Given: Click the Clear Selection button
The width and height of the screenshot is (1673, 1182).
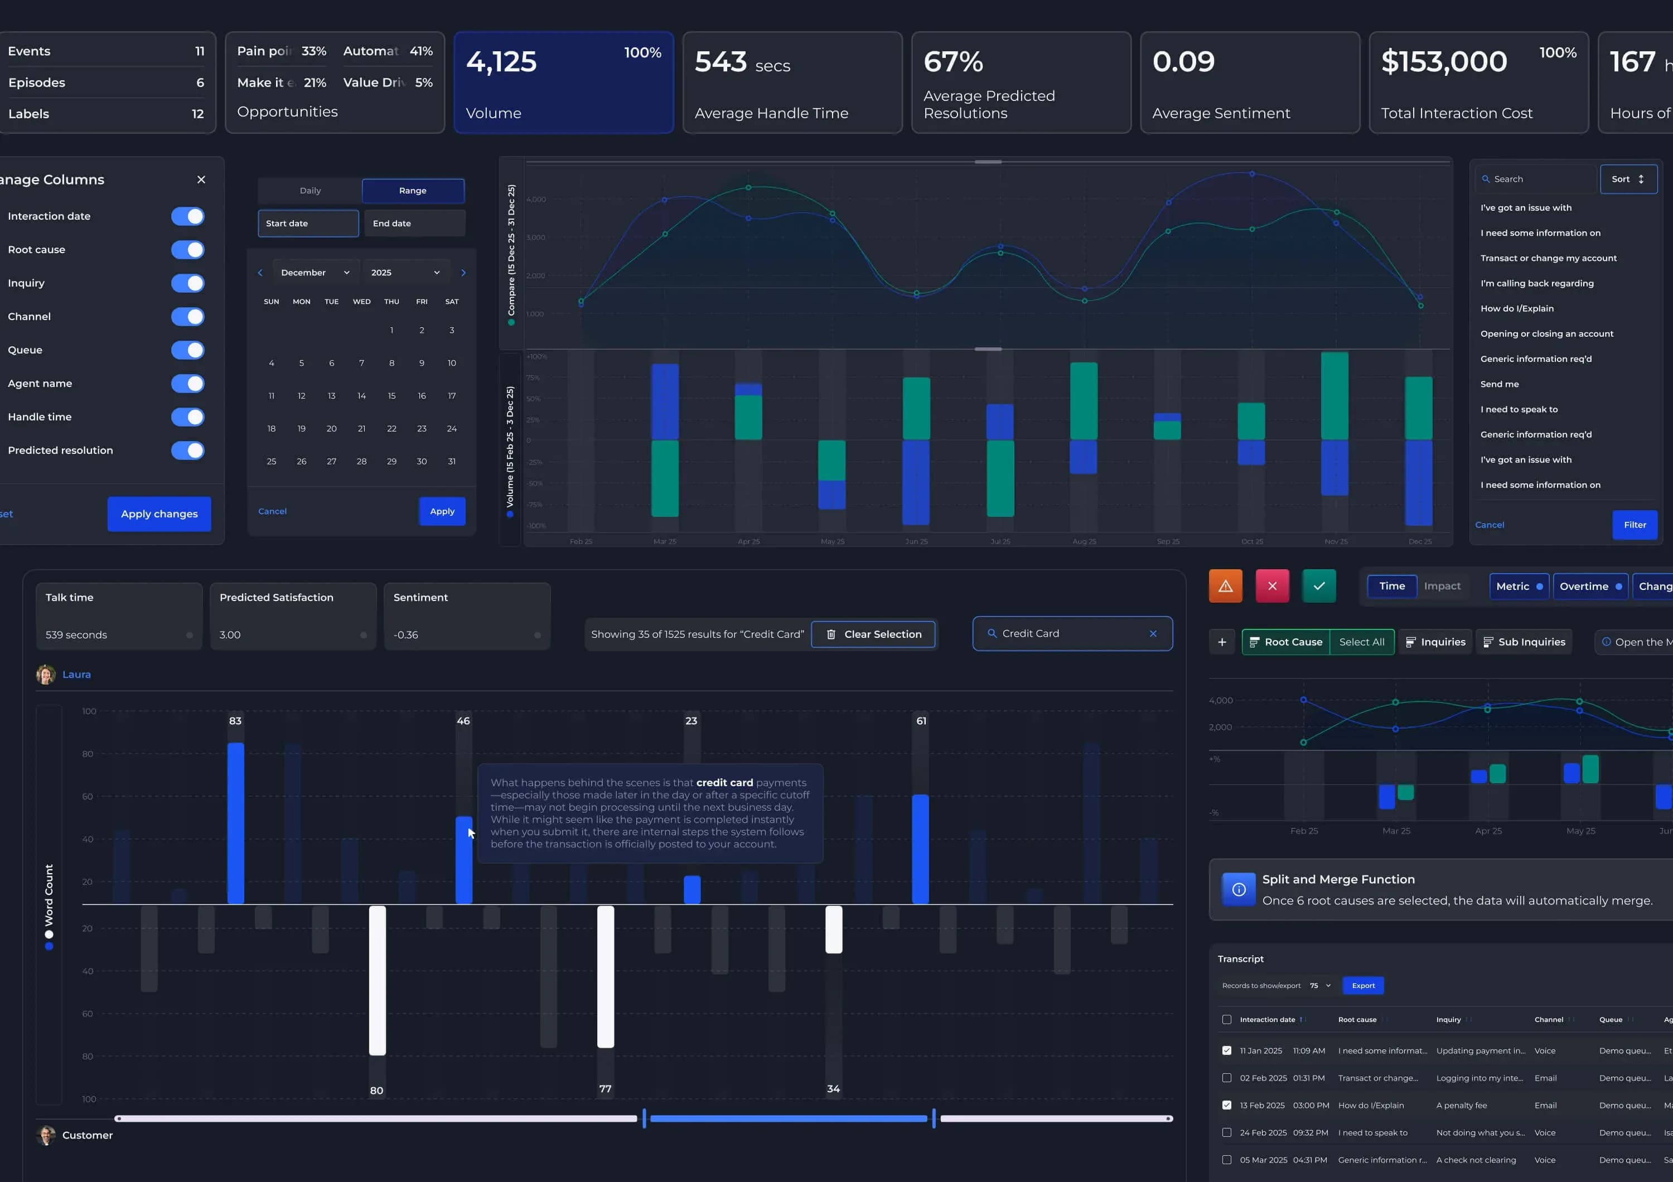Looking at the screenshot, I should 873,634.
